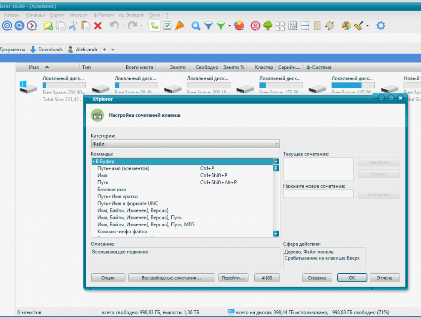
Task: Click the colorful flower toolbar icon
Action: coord(346,26)
